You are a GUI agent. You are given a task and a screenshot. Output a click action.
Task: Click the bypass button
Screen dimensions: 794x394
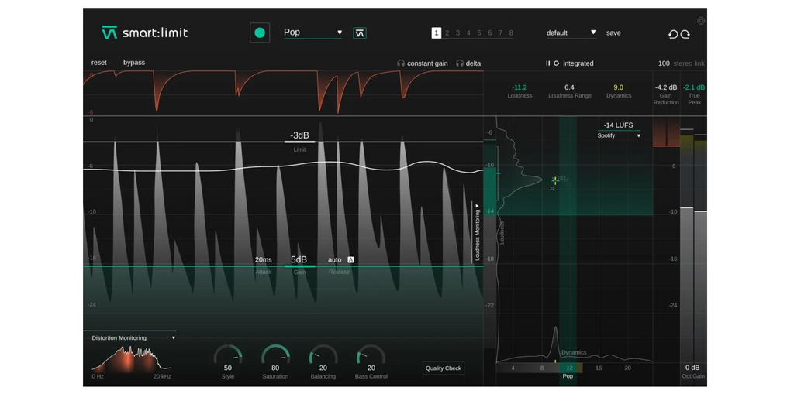pos(133,63)
